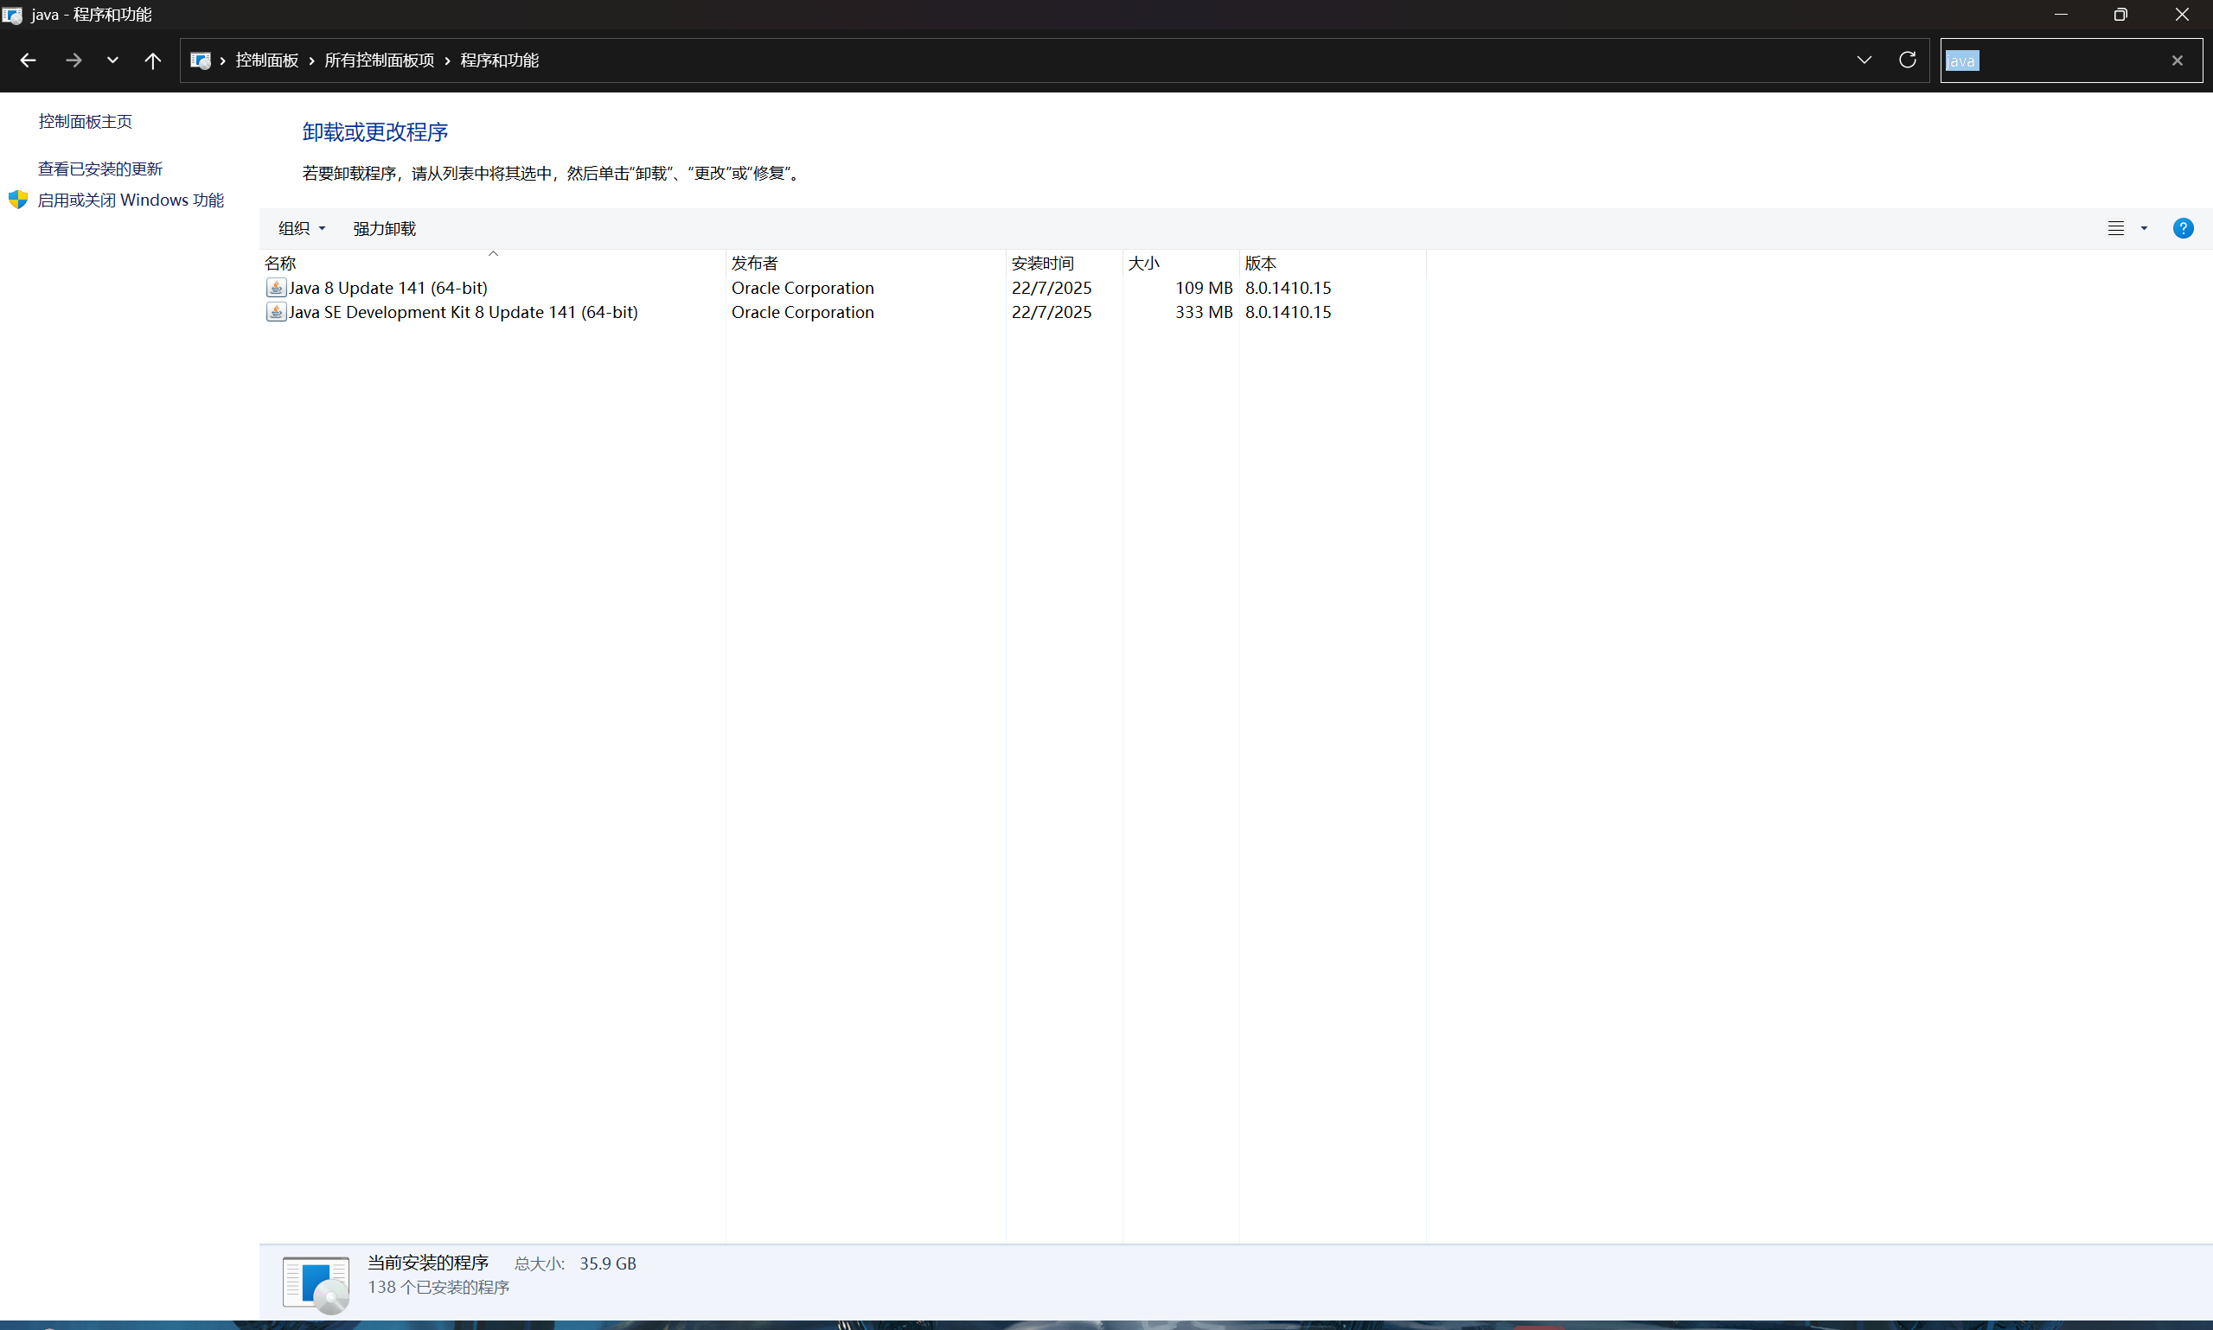Click the shield icon beside Windows 功能
This screenshot has height=1330, width=2213.
pyautogui.click(x=18, y=199)
